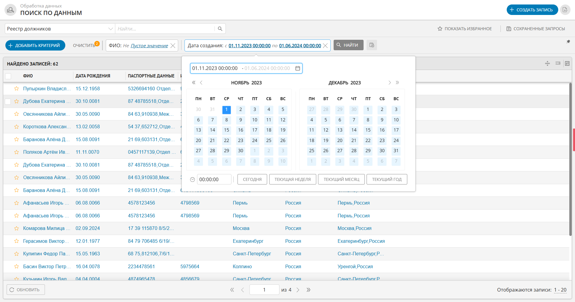Click the pin icon on criteria panel

(x=568, y=42)
